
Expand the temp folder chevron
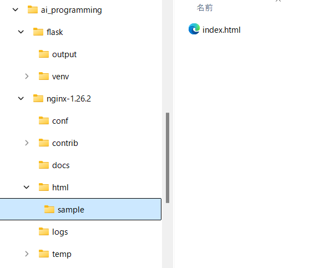coord(27,254)
